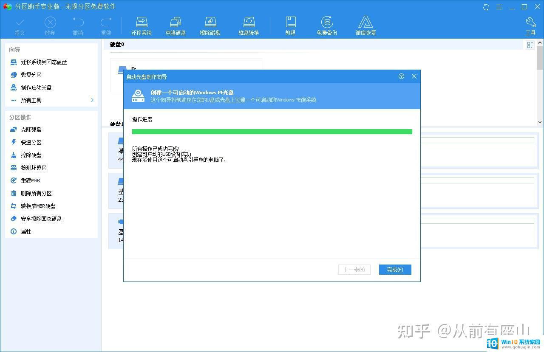Open the 迁移系统 migrate OS tool
This screenshot has width=544, height=352.
pos(142,26)
